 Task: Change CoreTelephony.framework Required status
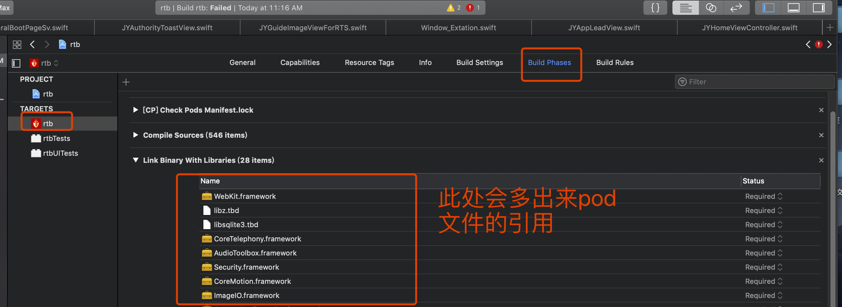(x=764, y=239)
